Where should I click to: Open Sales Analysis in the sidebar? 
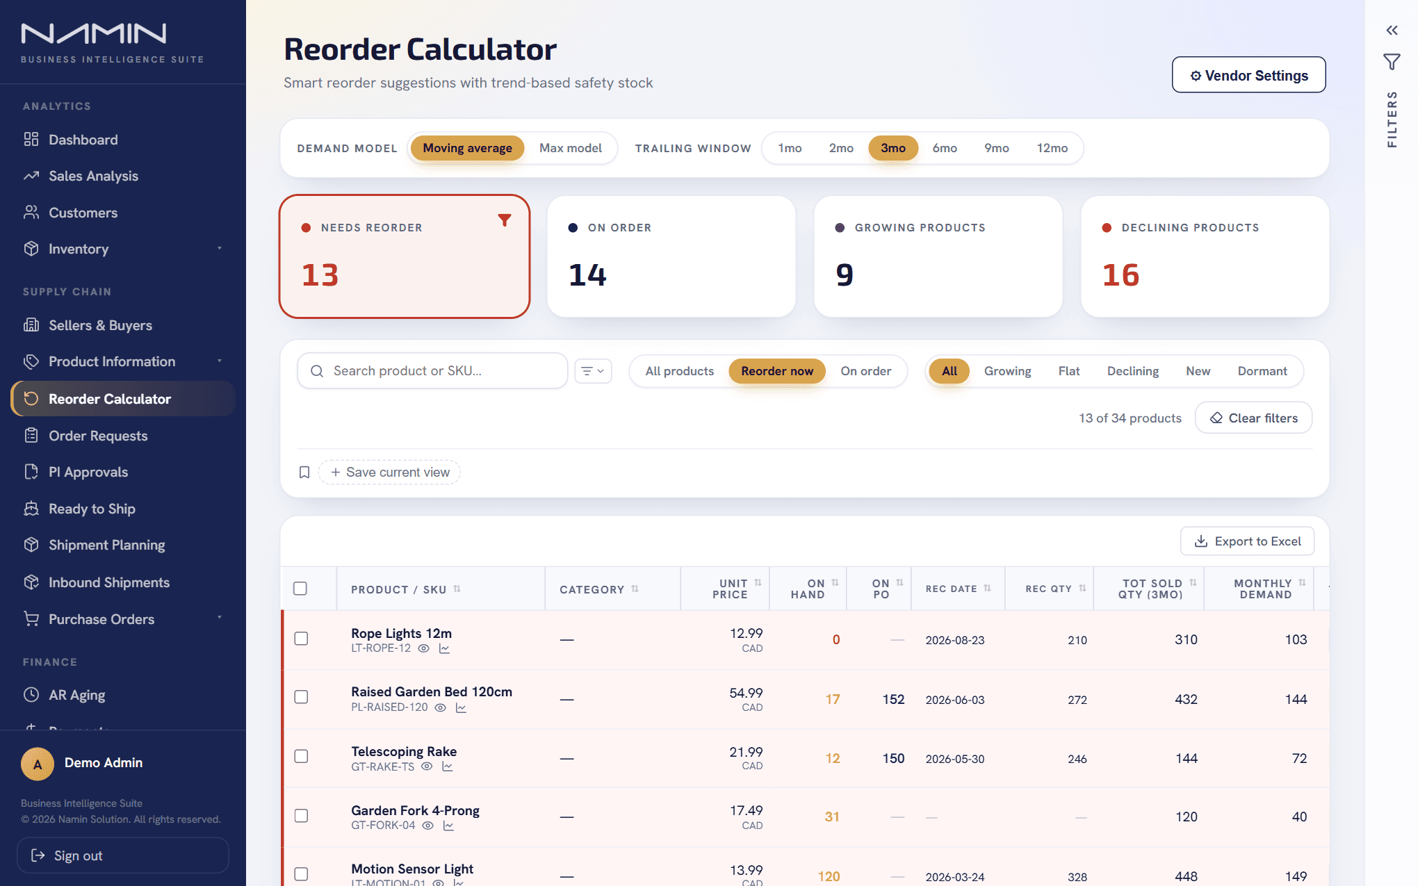(x=123, y=176)
